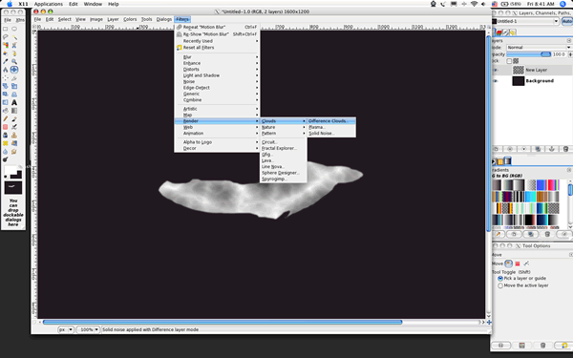This screenshot has height=358, width=573.
Task: Activate the Scissors Select tool
Action: (14, 45)
